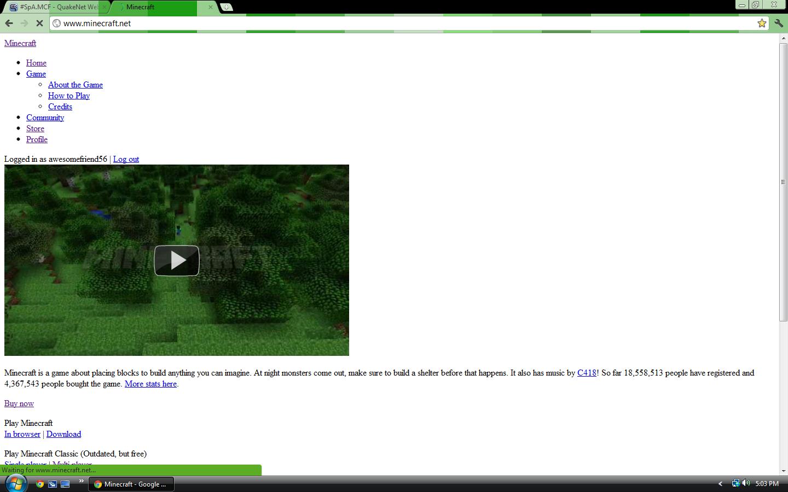Expand the quick launch overflow chevron
The height and width of the screenshot is (492, 788).
point(81,481)
